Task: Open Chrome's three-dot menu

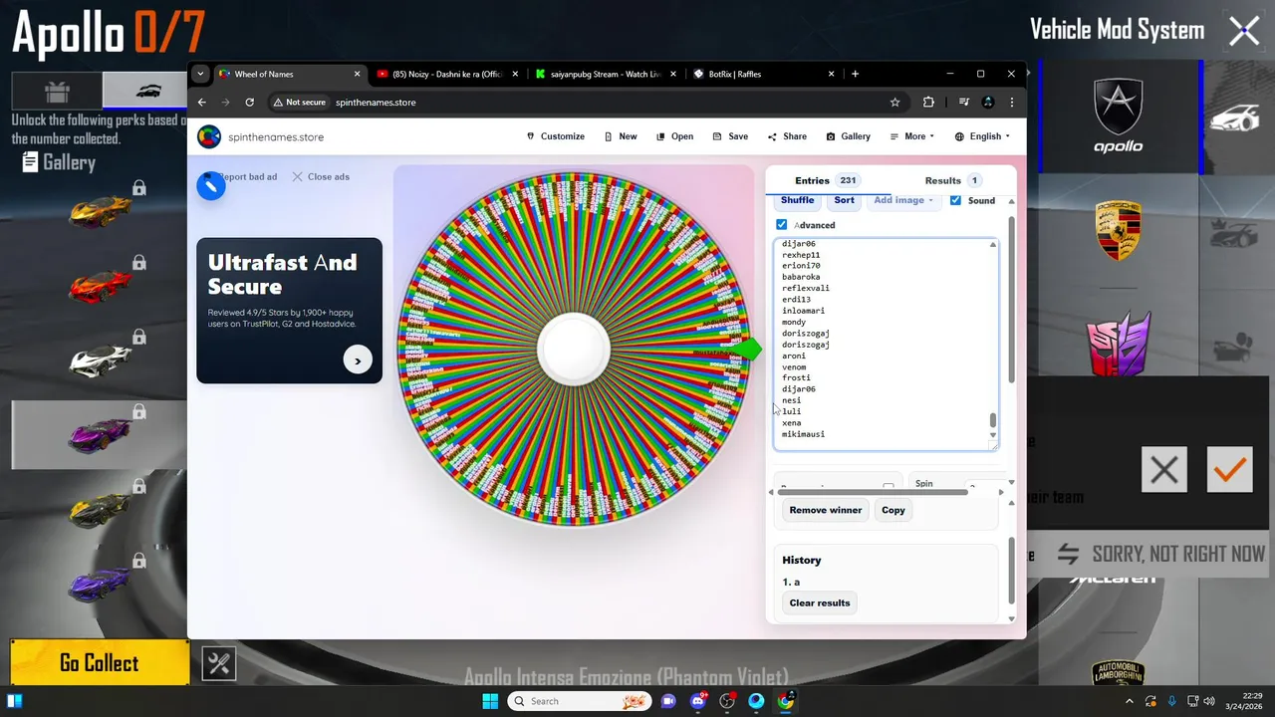Action: 1012,102
